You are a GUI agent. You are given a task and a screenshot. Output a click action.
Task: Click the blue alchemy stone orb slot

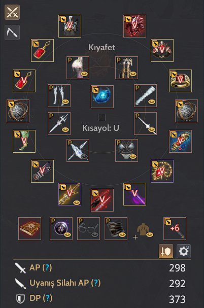point(102,96)
